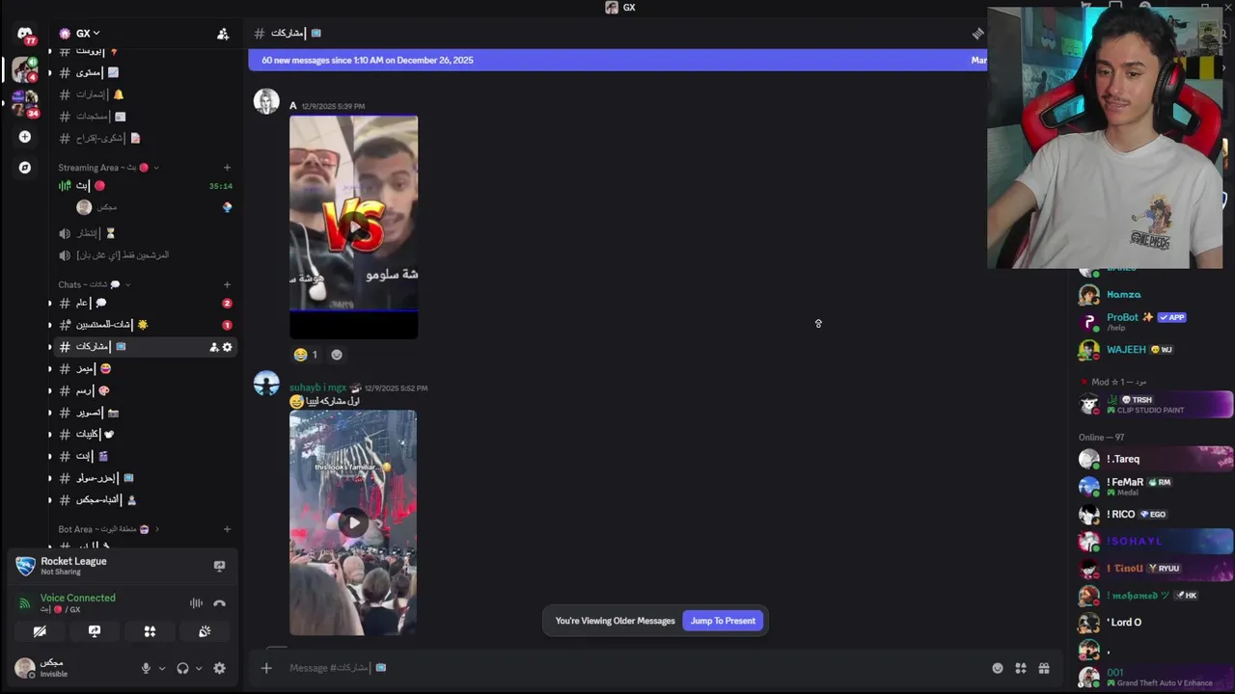Toggle headphones deafen button
The width and height of the screenshot is (1235, 694).
182,668
